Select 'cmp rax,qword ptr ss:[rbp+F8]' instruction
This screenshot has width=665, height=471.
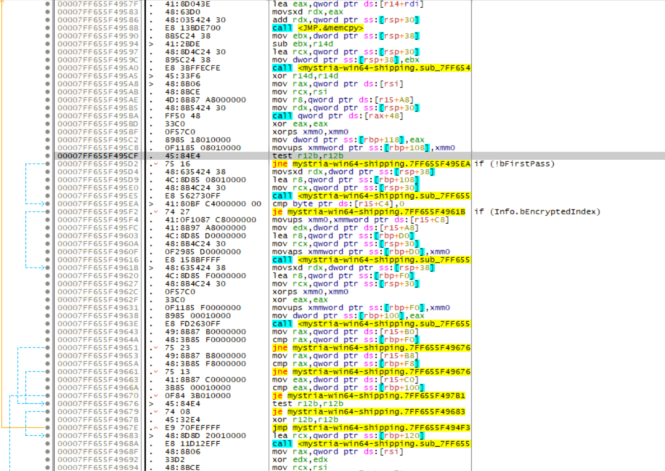point(346,364)
